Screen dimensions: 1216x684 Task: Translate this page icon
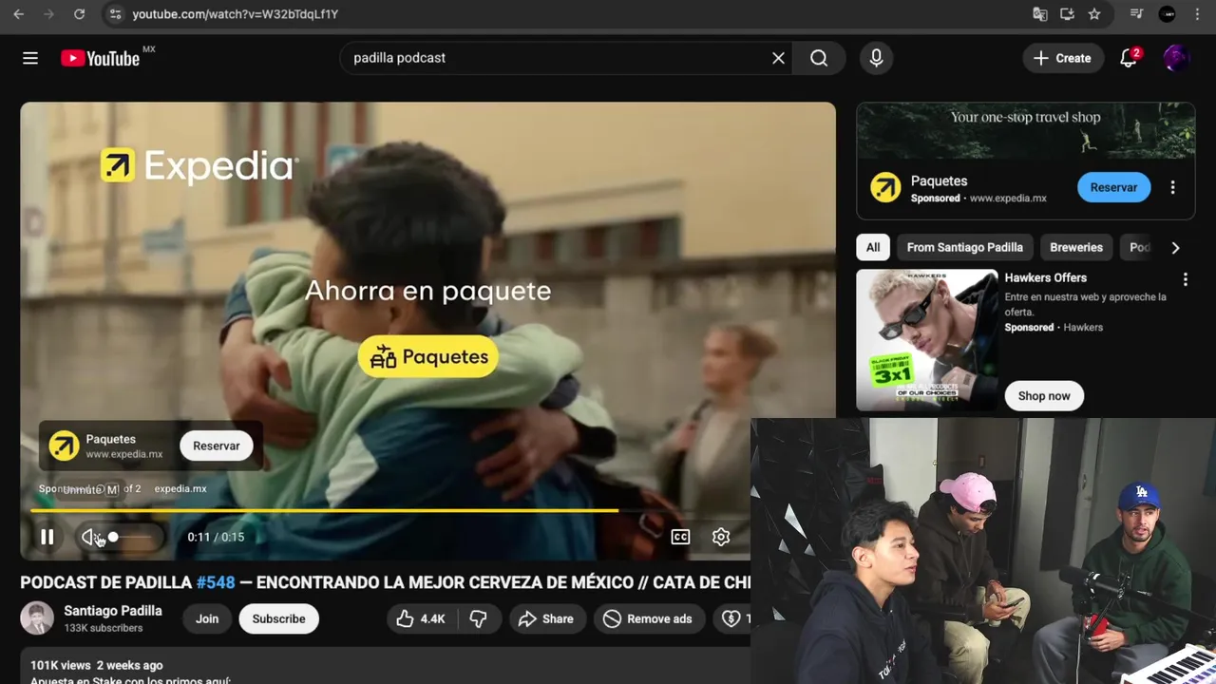click(1040, 14)
